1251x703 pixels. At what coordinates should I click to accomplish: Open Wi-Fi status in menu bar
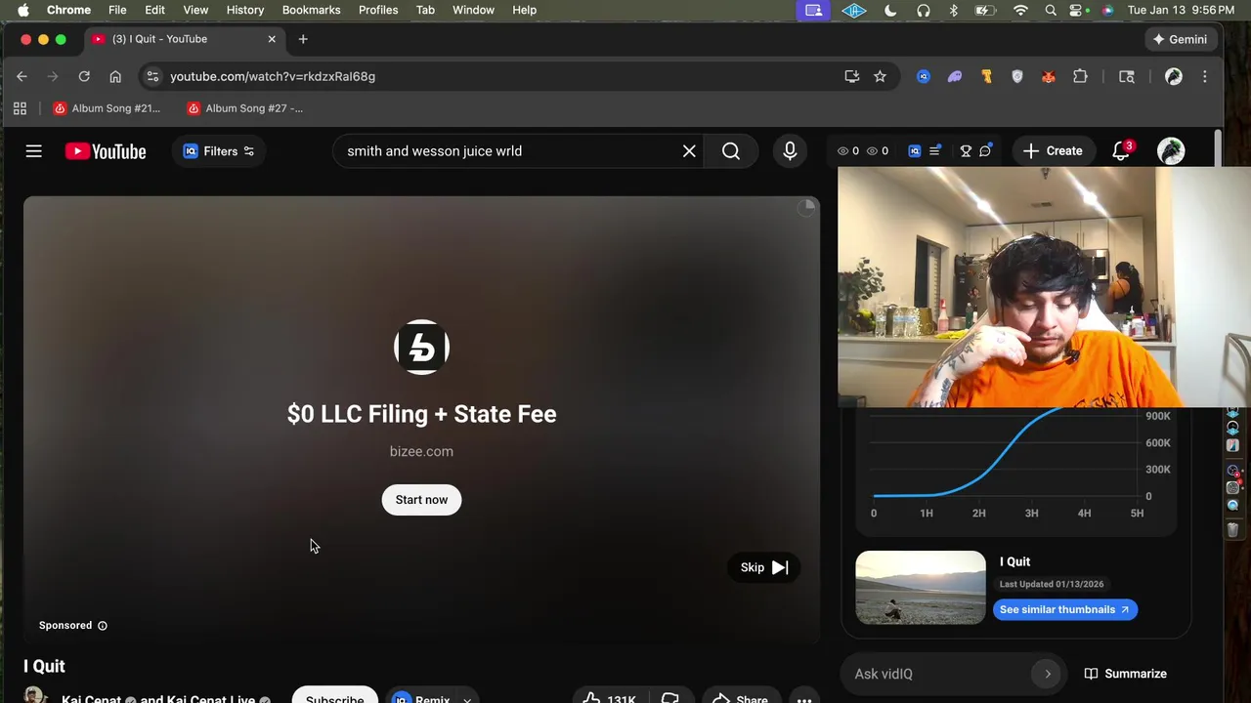[1020, 10]
